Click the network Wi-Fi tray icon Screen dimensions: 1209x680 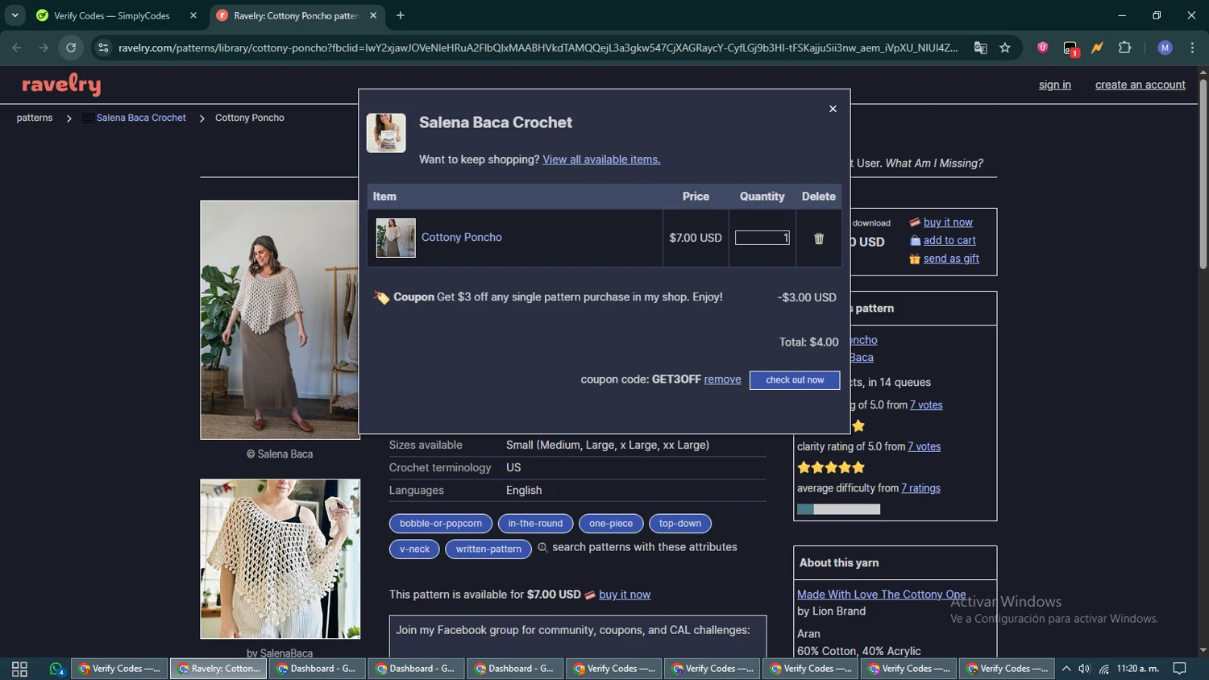pos(1104,669)
